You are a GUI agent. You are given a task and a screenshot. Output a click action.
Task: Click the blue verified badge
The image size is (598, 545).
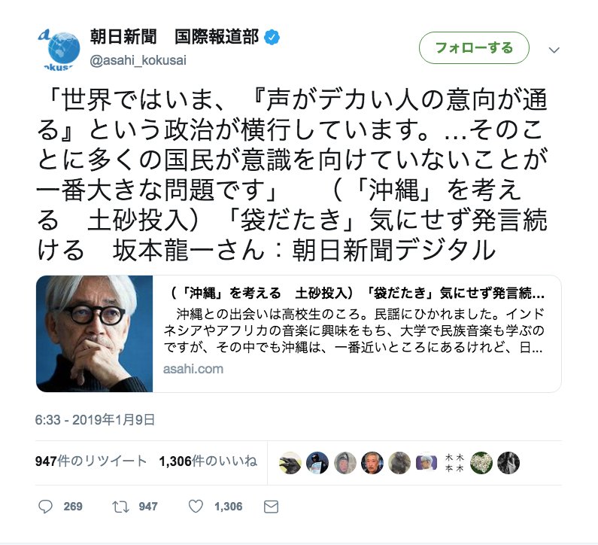[272, 38]
